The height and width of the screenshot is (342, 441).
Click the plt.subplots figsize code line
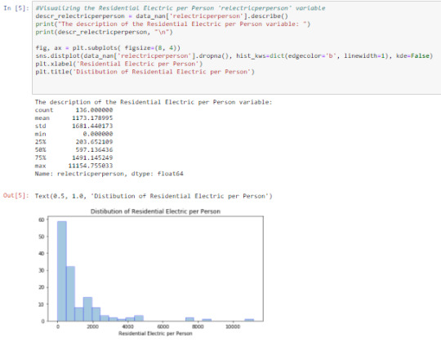click(108, 48)
